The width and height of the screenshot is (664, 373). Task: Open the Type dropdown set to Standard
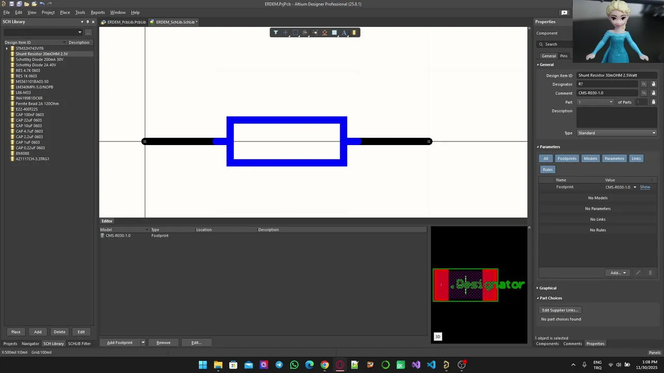(x=617, y=133)
